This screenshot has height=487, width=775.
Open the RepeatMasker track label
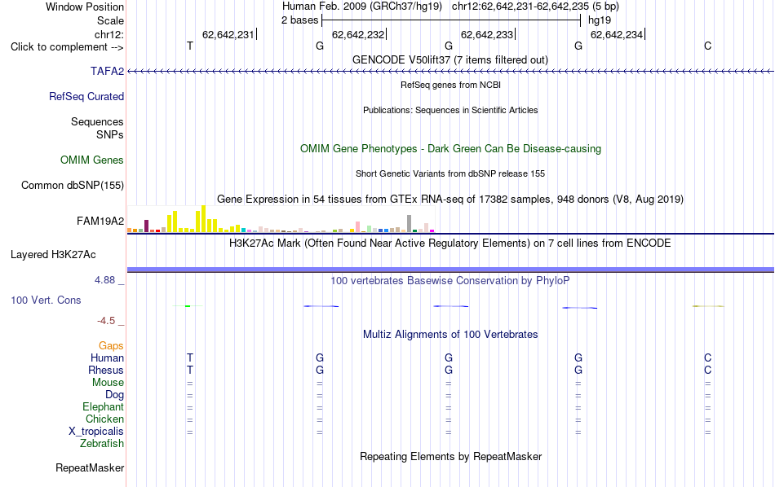pos(90,467)
